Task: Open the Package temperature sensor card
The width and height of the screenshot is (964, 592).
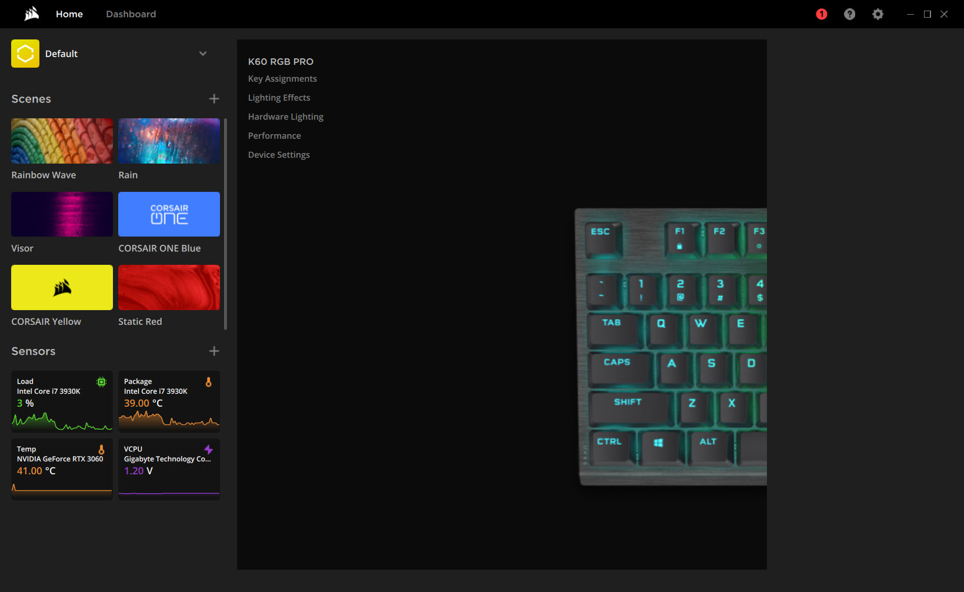Action: point(169,401)
